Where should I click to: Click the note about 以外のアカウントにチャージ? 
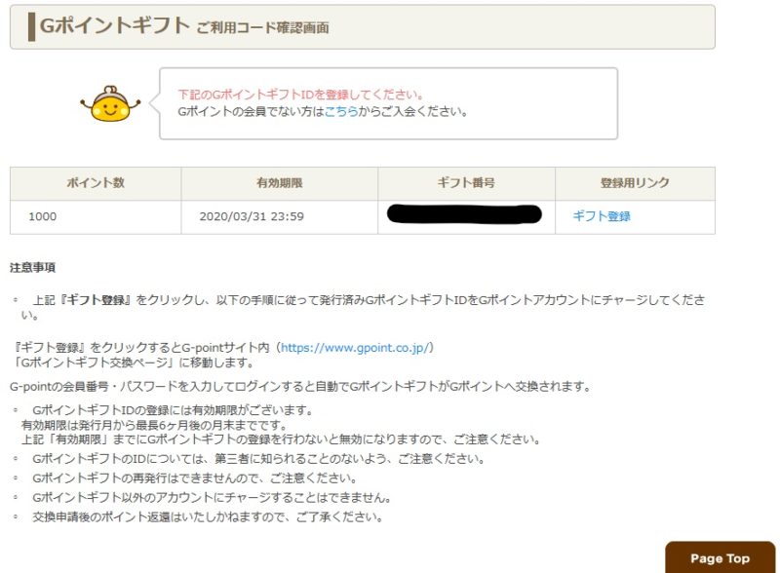tap(212, 498)
